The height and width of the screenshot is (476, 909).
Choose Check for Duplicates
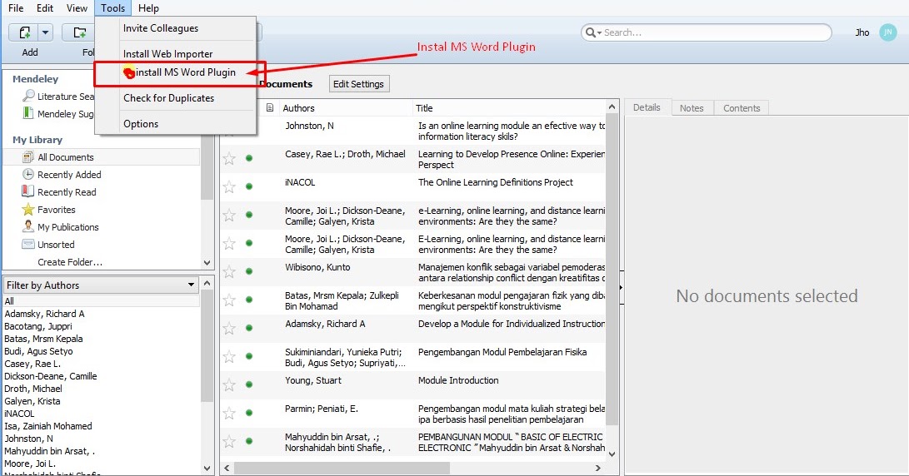(168, 98)
